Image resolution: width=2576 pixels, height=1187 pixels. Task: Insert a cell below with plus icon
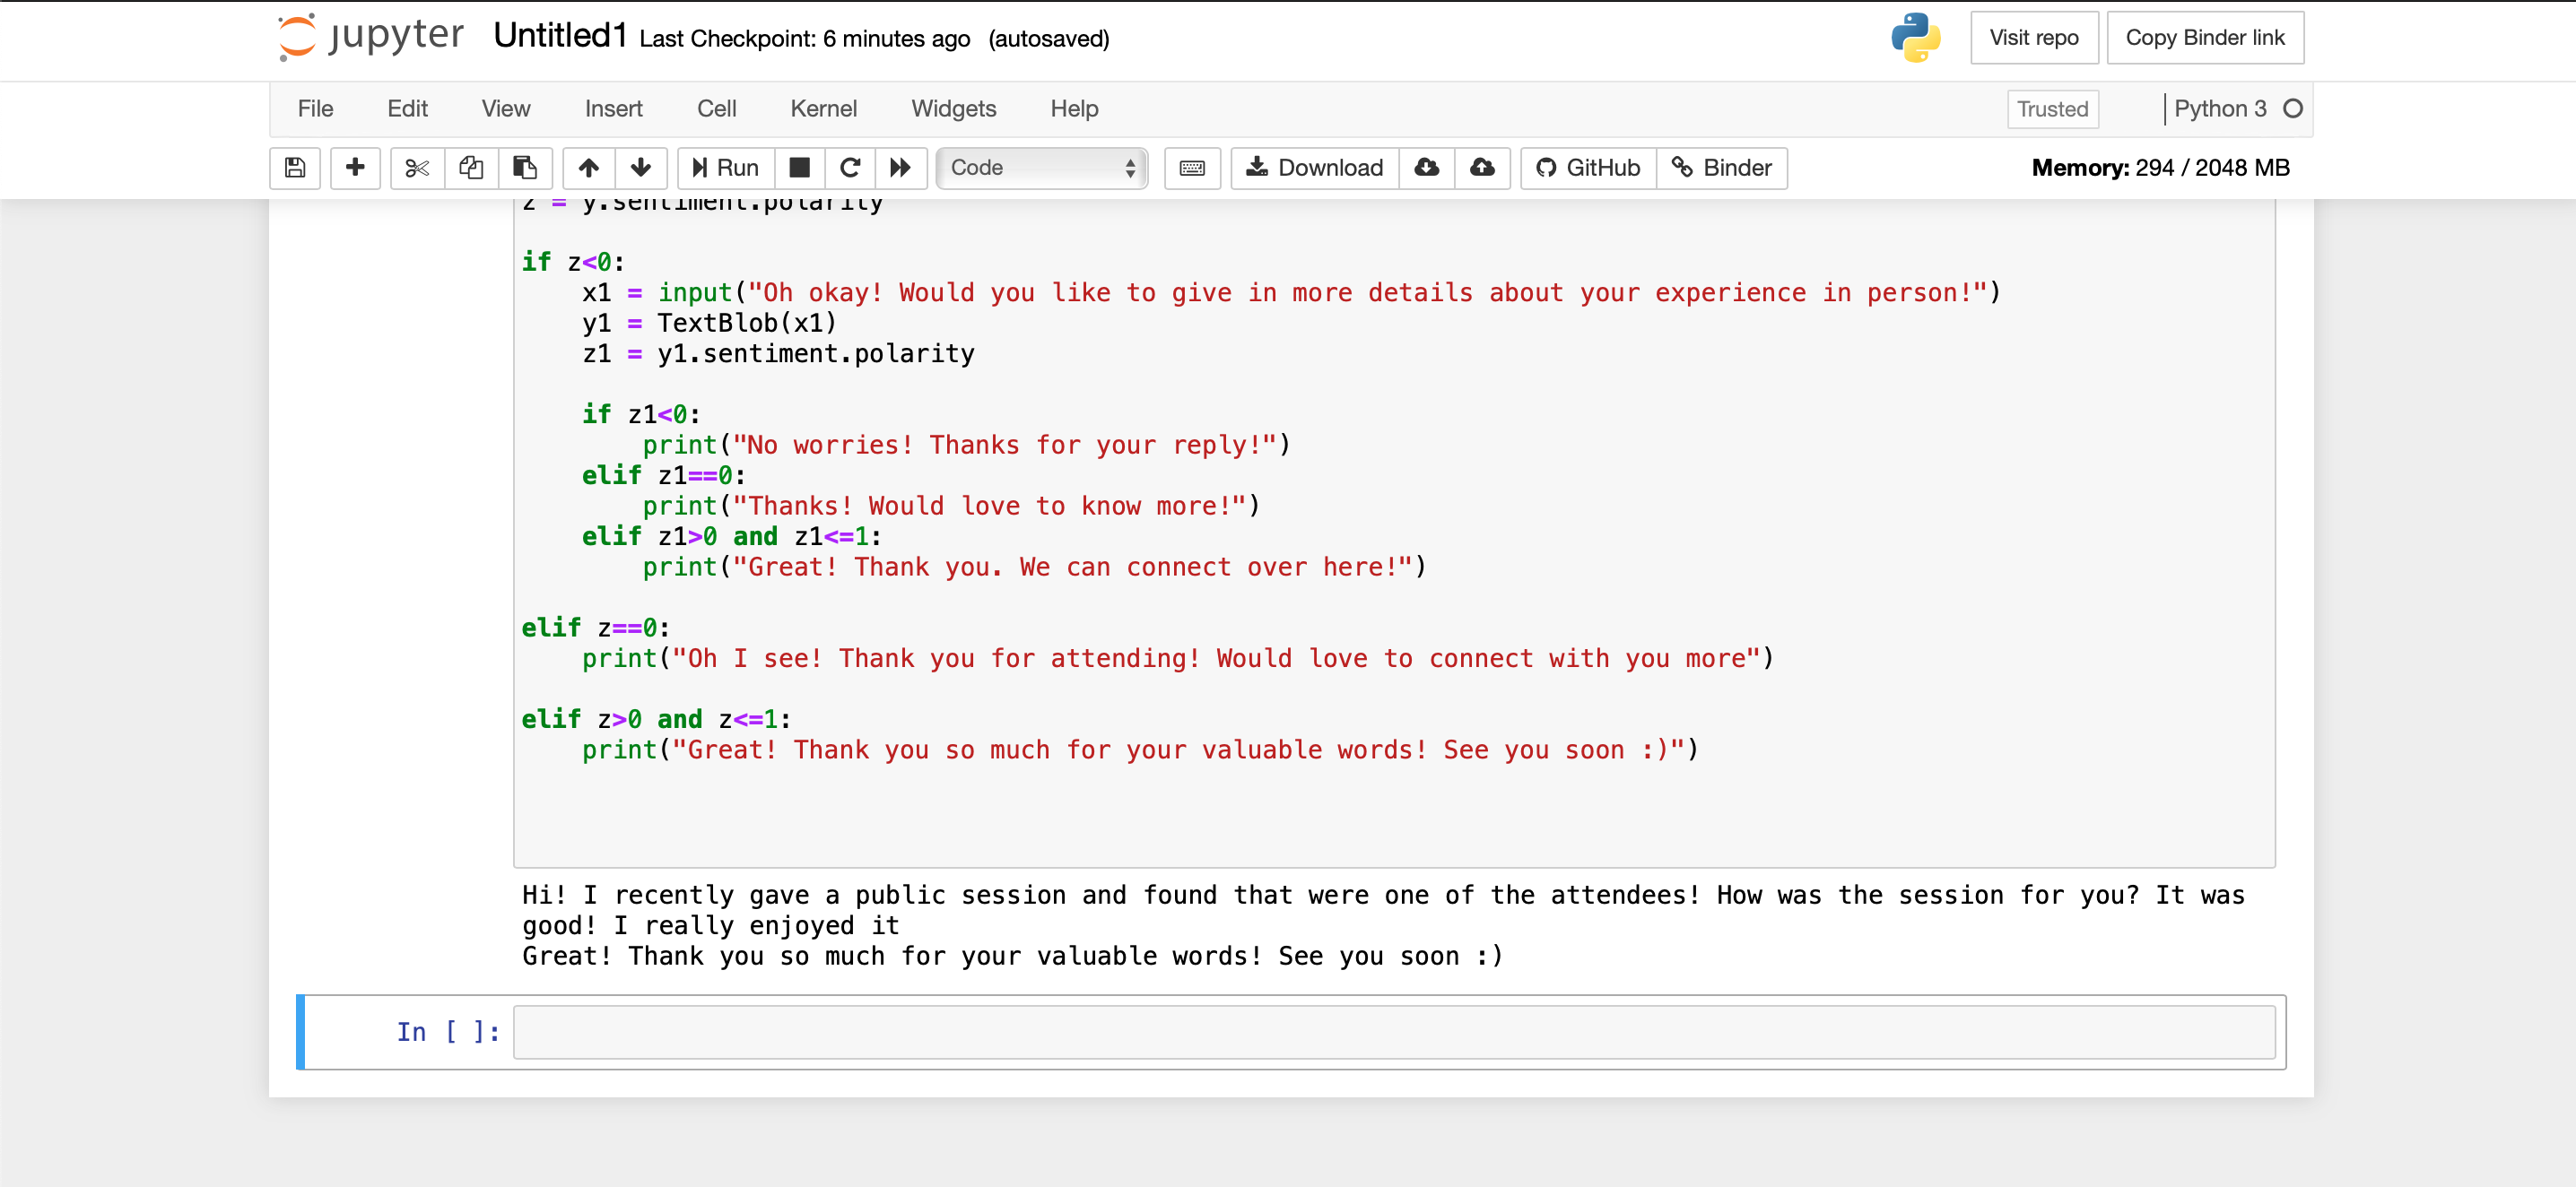point(355,168)
